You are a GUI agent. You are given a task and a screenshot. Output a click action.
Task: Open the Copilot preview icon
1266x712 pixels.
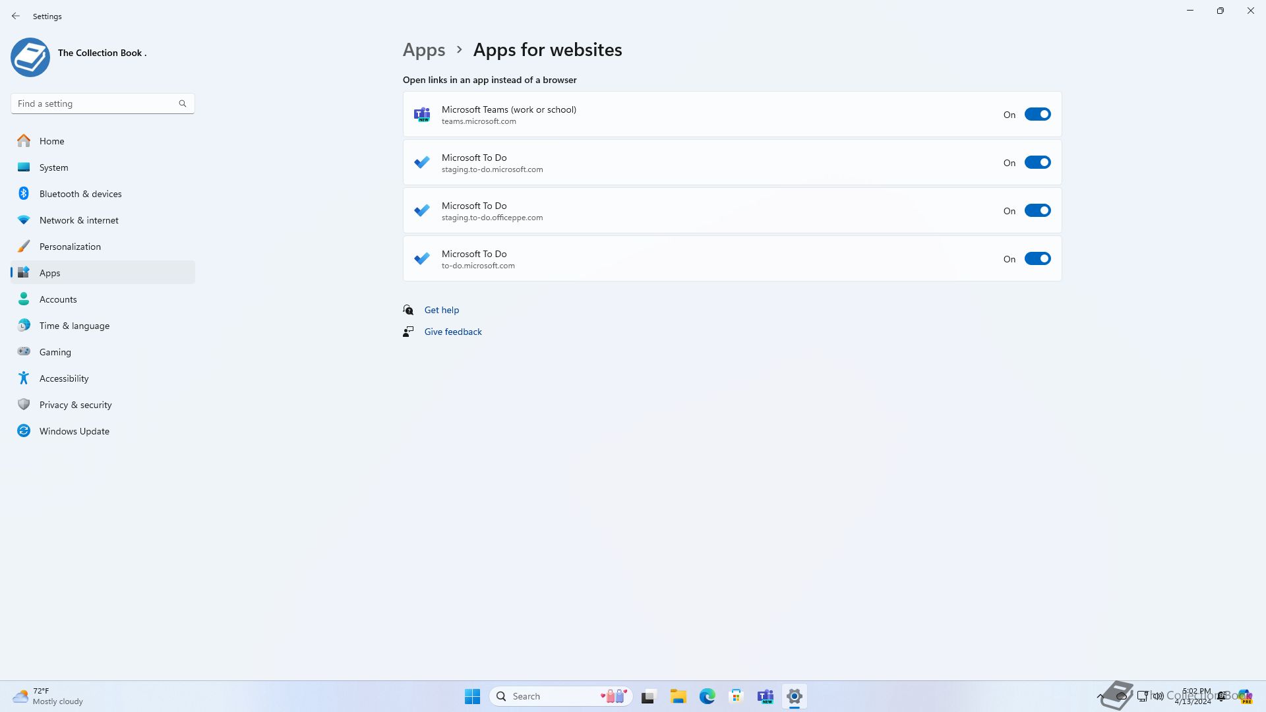tap(1245, 696)
